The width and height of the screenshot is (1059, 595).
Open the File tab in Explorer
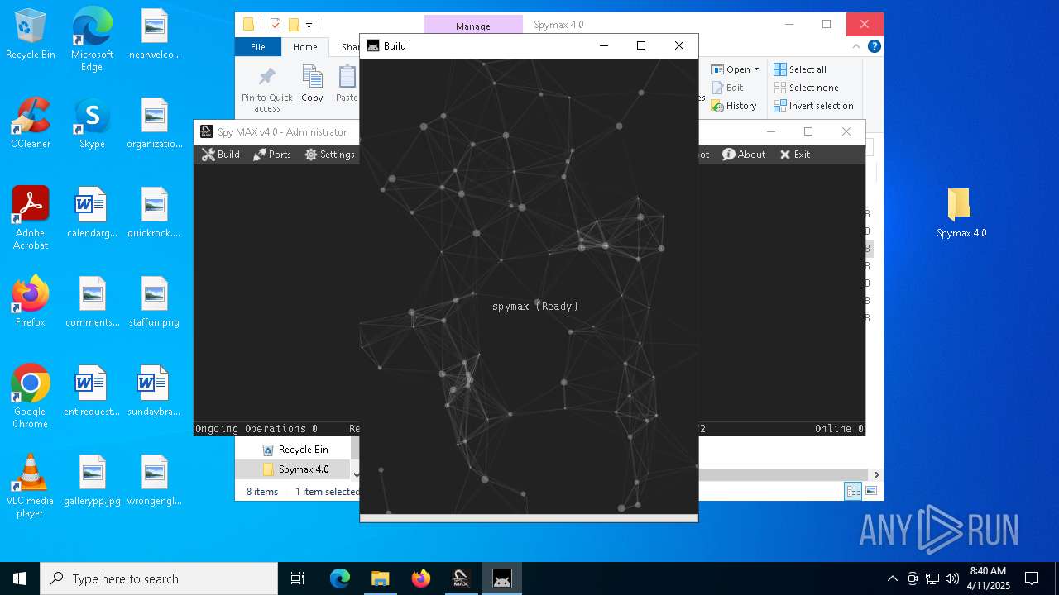tap(258, 47)
